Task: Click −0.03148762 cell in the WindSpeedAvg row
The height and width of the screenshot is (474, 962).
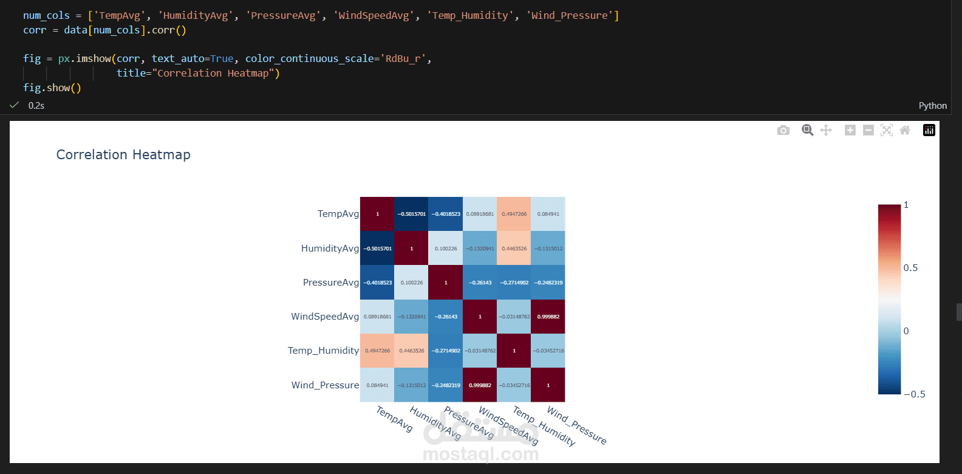Action: coord(514,317)
